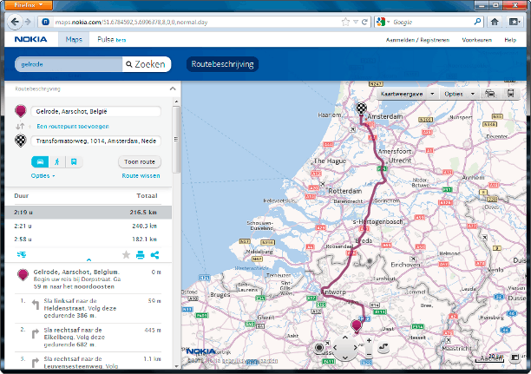Select car transport mode
The image size is (531, 374).
pos(41,161)
